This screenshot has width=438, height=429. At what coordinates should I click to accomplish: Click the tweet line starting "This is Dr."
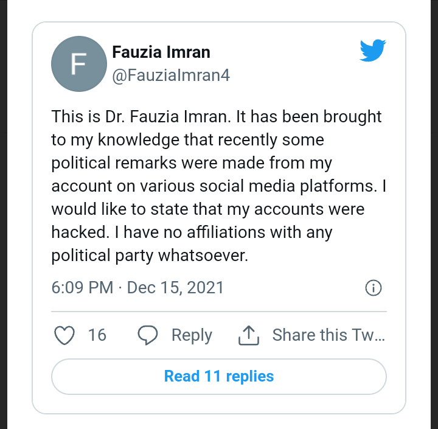coord(216,116)
